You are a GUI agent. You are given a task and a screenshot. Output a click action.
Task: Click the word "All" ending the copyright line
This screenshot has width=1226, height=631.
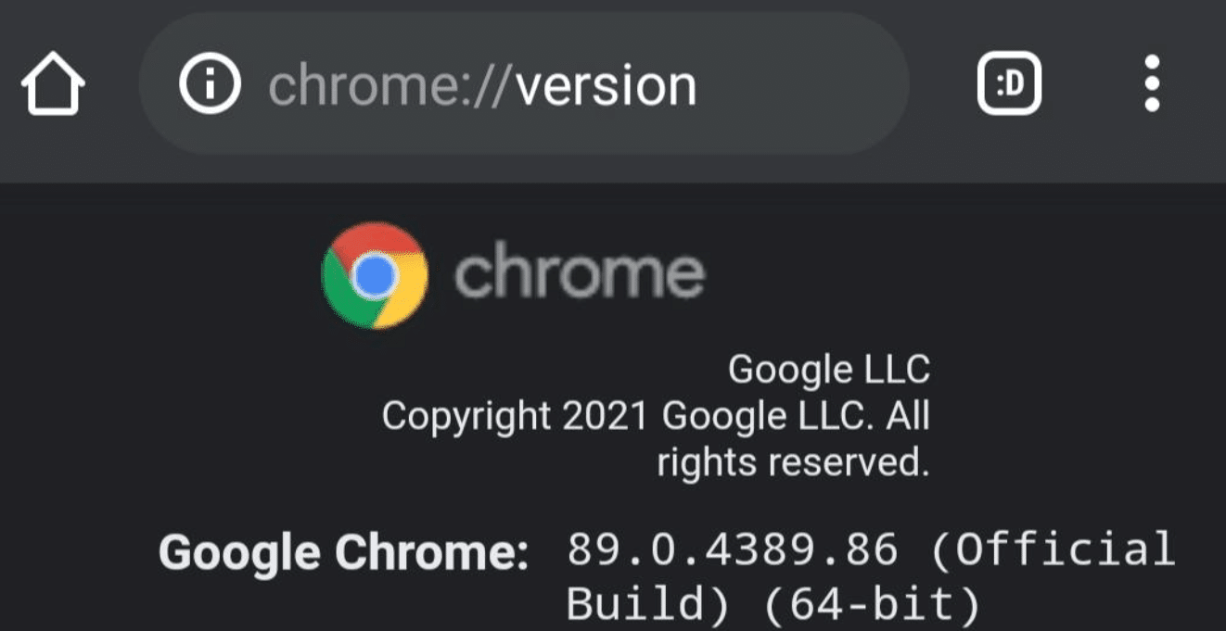(x=907, y=416)
